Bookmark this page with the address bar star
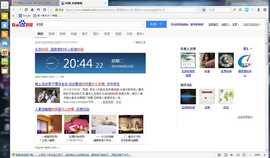 click(x=51, y=10)
